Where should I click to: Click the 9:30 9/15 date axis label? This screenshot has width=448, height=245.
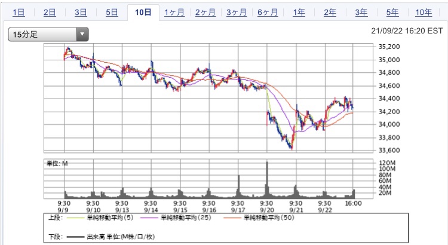pos(180,207)
